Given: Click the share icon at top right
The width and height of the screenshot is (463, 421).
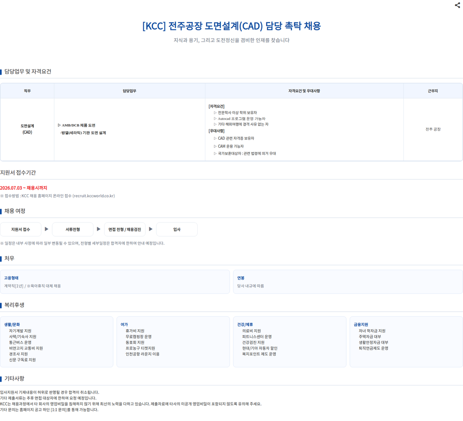Looking at the screenshot, I should pyautogui.click(x=457, y=5).
